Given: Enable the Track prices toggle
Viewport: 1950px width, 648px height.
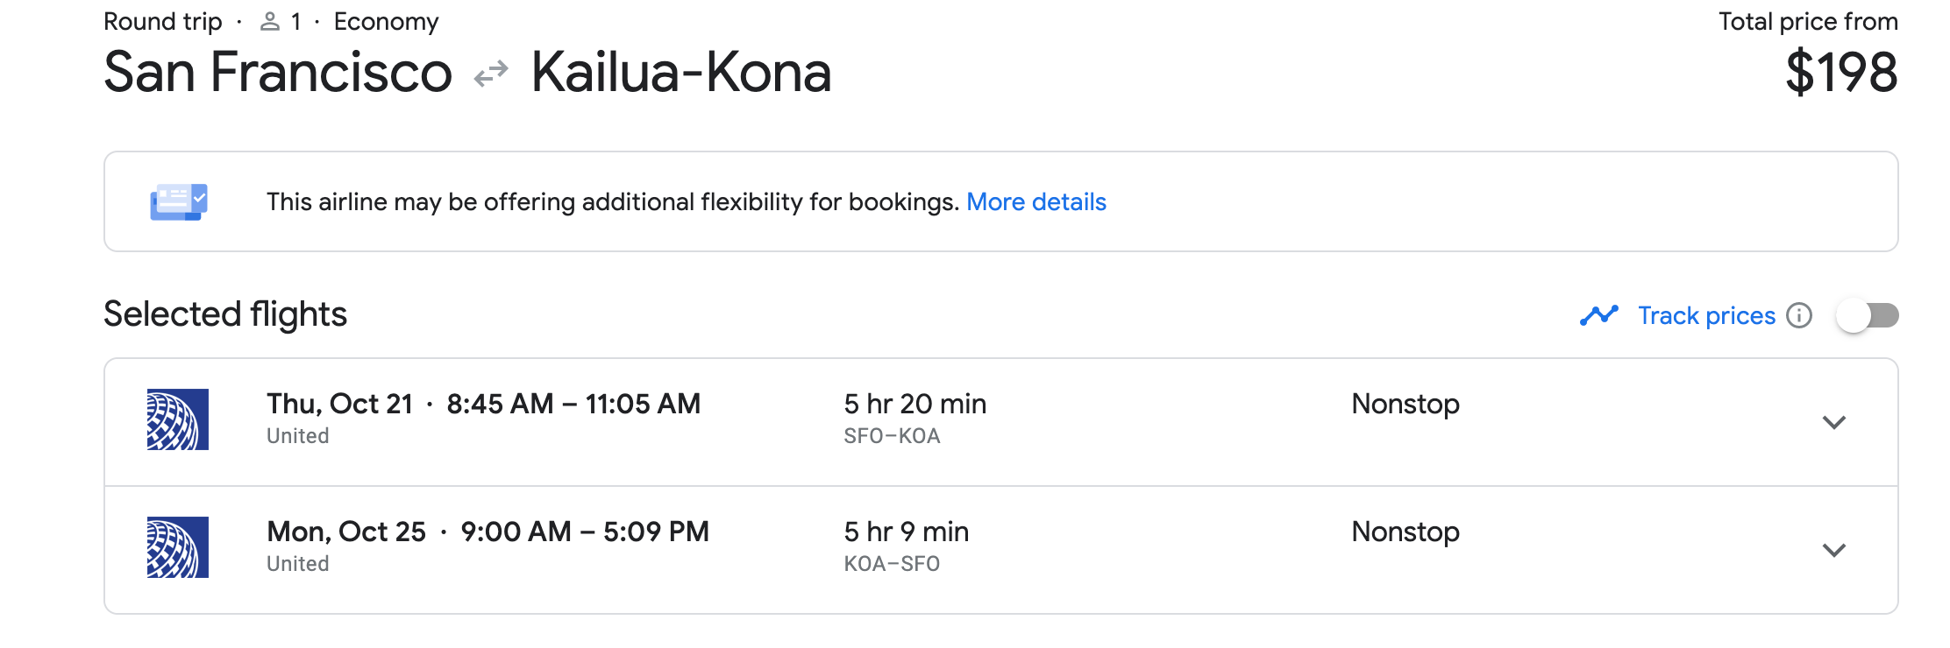Looking at the screenshot, I should click(1868, 315).
